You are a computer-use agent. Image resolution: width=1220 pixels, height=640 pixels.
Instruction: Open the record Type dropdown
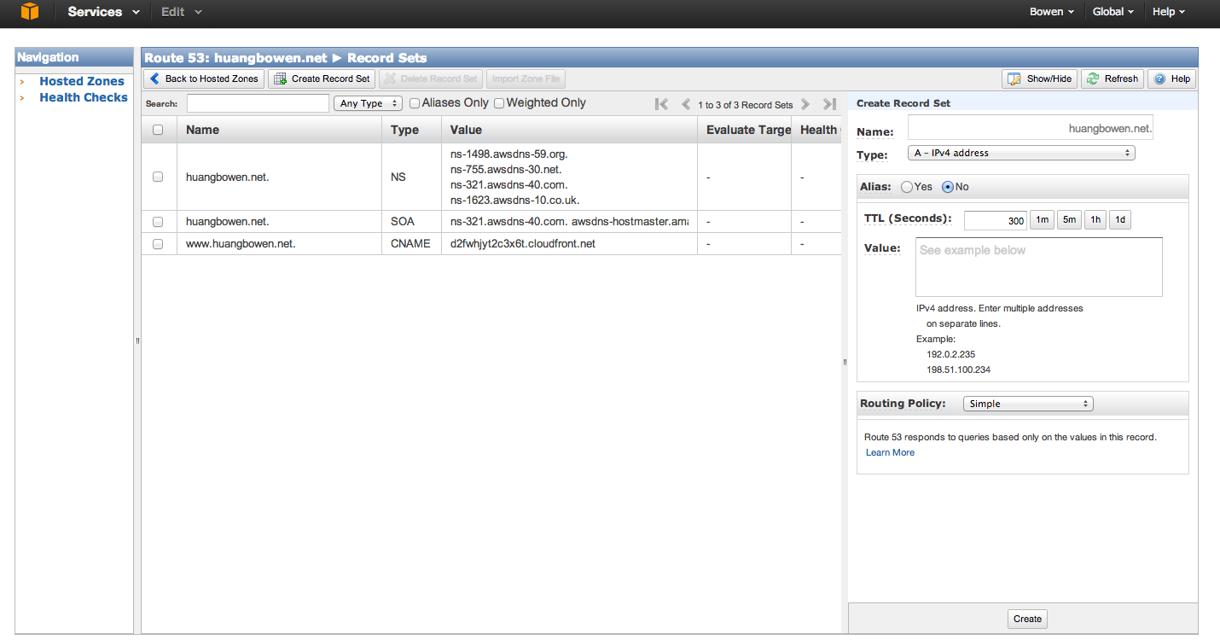pos(1021,153)
